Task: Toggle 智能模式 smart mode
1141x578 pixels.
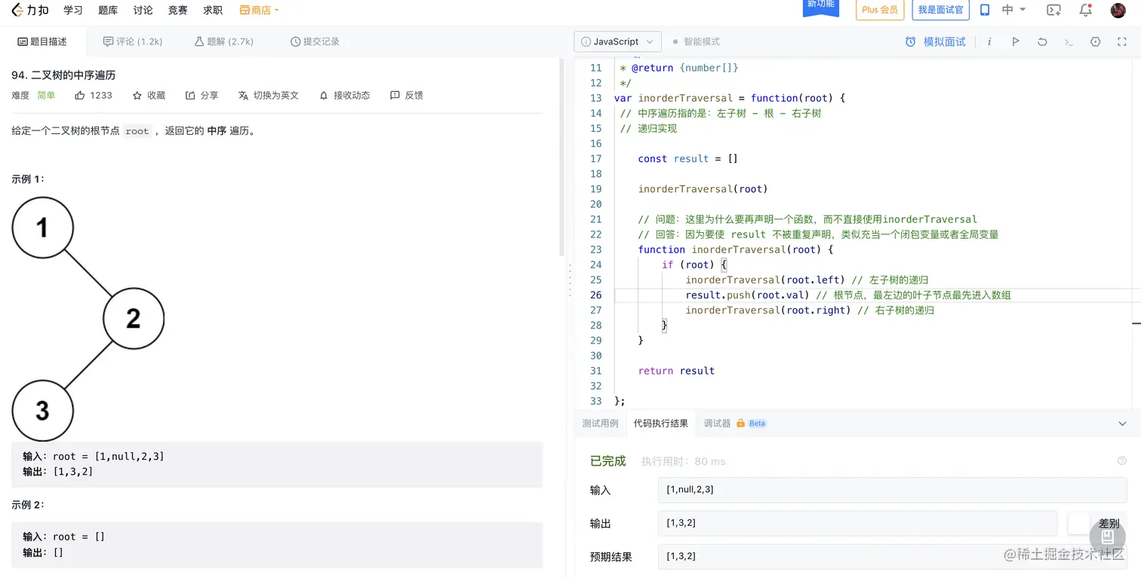Action: pos(696,41)
